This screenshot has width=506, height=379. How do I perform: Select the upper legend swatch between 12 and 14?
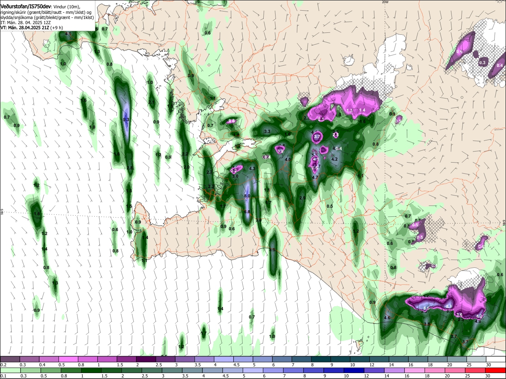[x=379, y=359]
